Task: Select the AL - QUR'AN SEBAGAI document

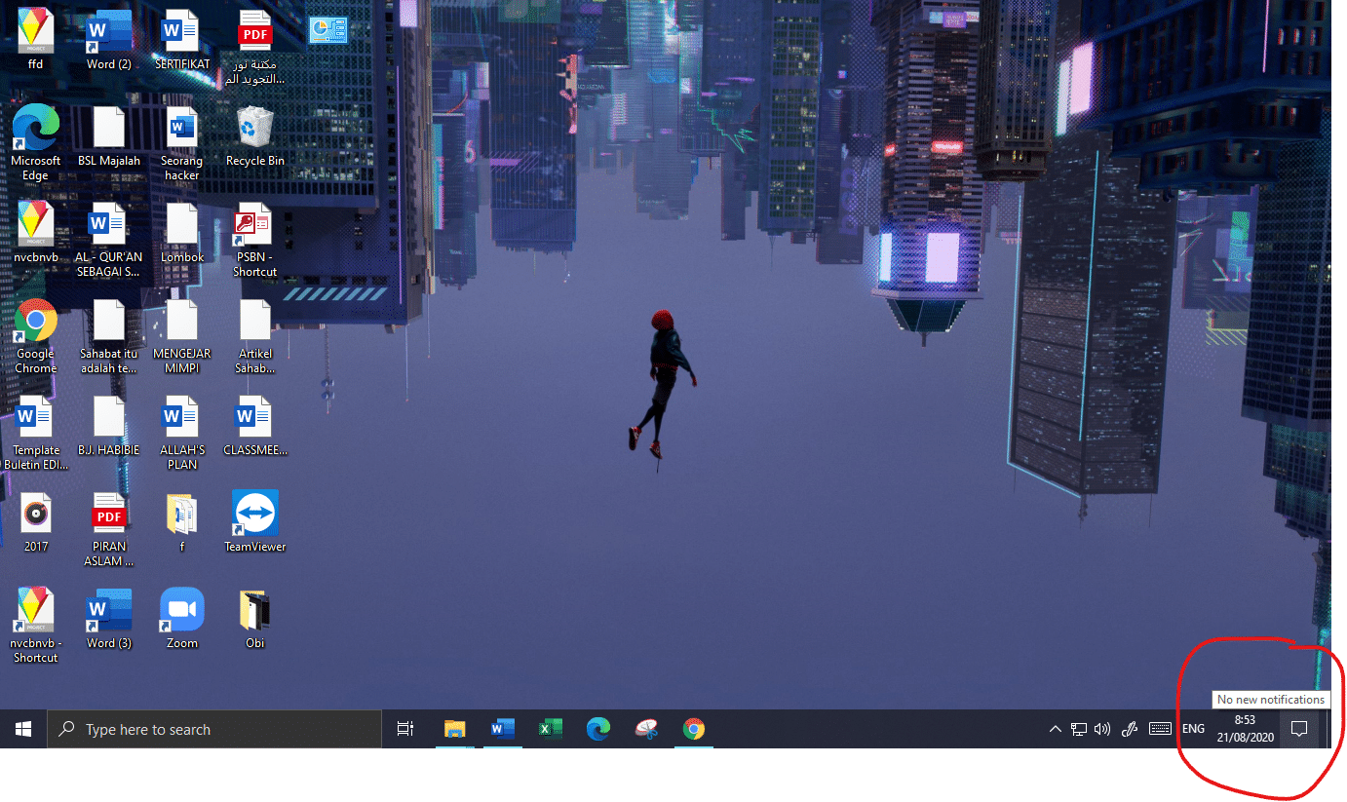Action: [108, 240]
